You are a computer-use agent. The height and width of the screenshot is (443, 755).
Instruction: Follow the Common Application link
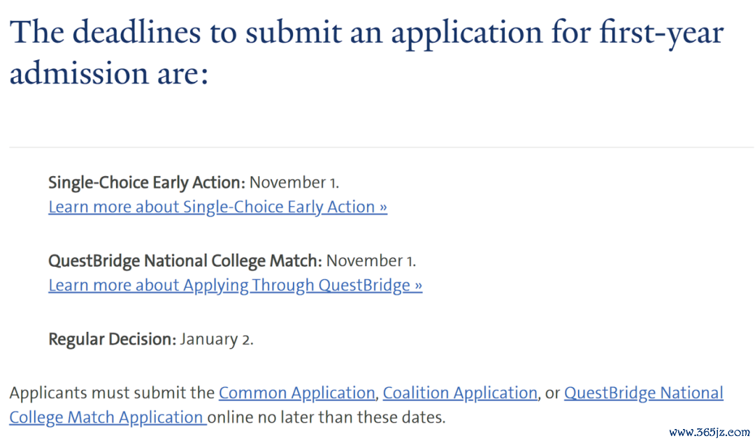coord(296,393)
